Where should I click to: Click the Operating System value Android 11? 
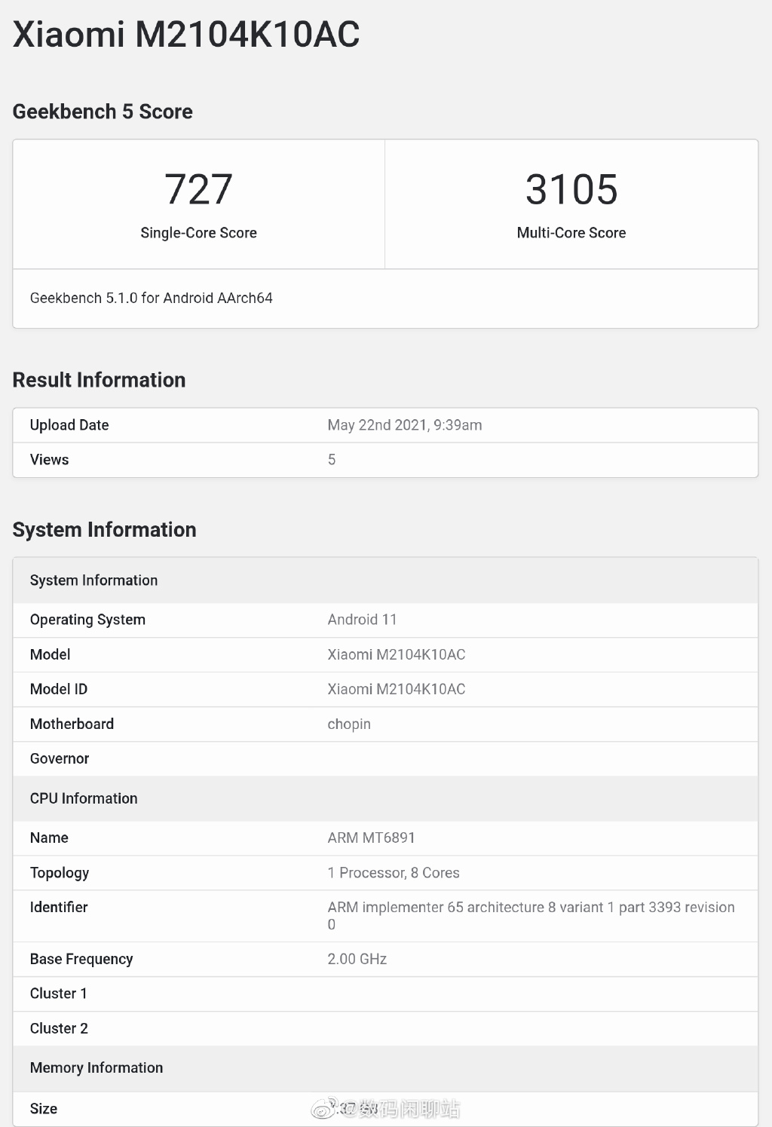[362, 620]
